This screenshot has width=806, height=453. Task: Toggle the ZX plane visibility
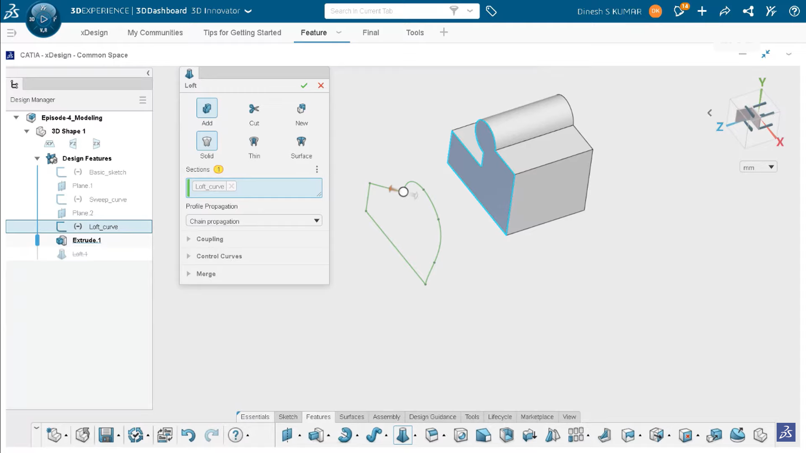click(97, 144)
